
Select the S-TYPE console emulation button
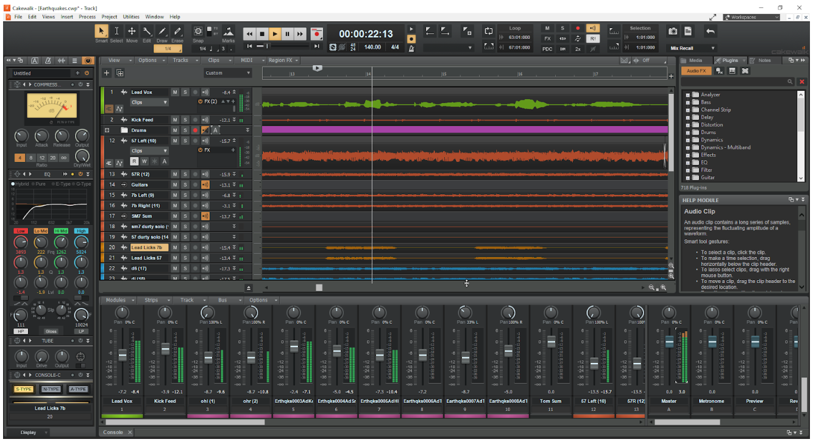[24, 389]
